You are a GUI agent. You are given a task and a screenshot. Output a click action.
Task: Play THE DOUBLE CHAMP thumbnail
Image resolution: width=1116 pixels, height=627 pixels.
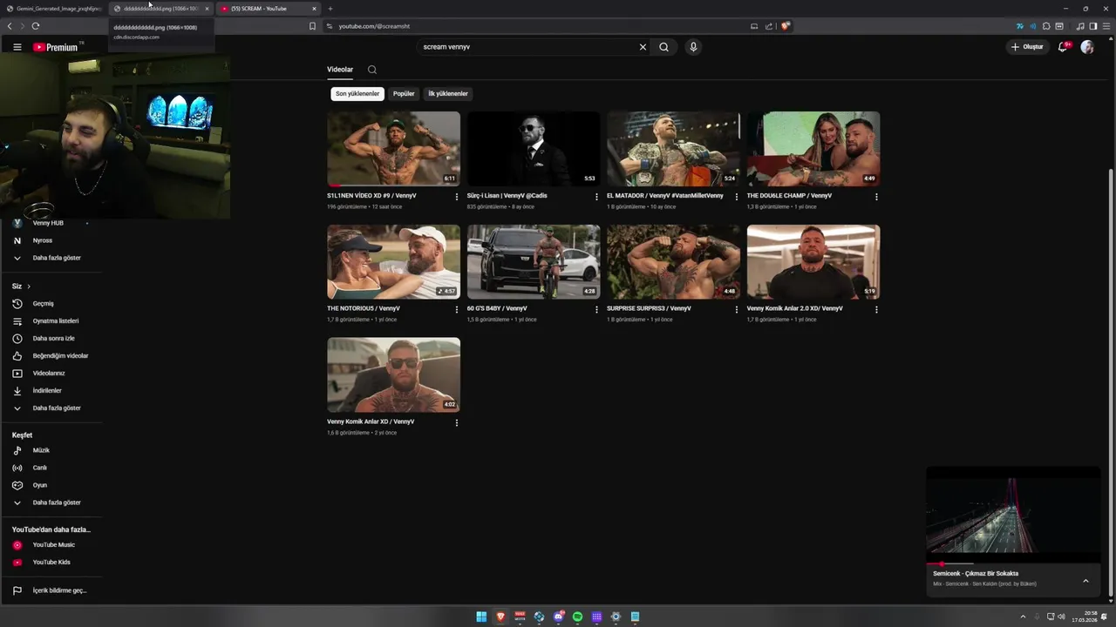tap(813, 149)
